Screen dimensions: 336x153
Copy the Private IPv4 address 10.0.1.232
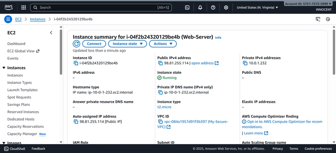coord(245,63)
